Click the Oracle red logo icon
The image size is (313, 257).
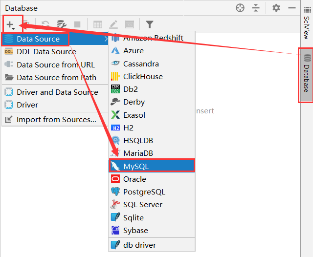tap(115, 179)
